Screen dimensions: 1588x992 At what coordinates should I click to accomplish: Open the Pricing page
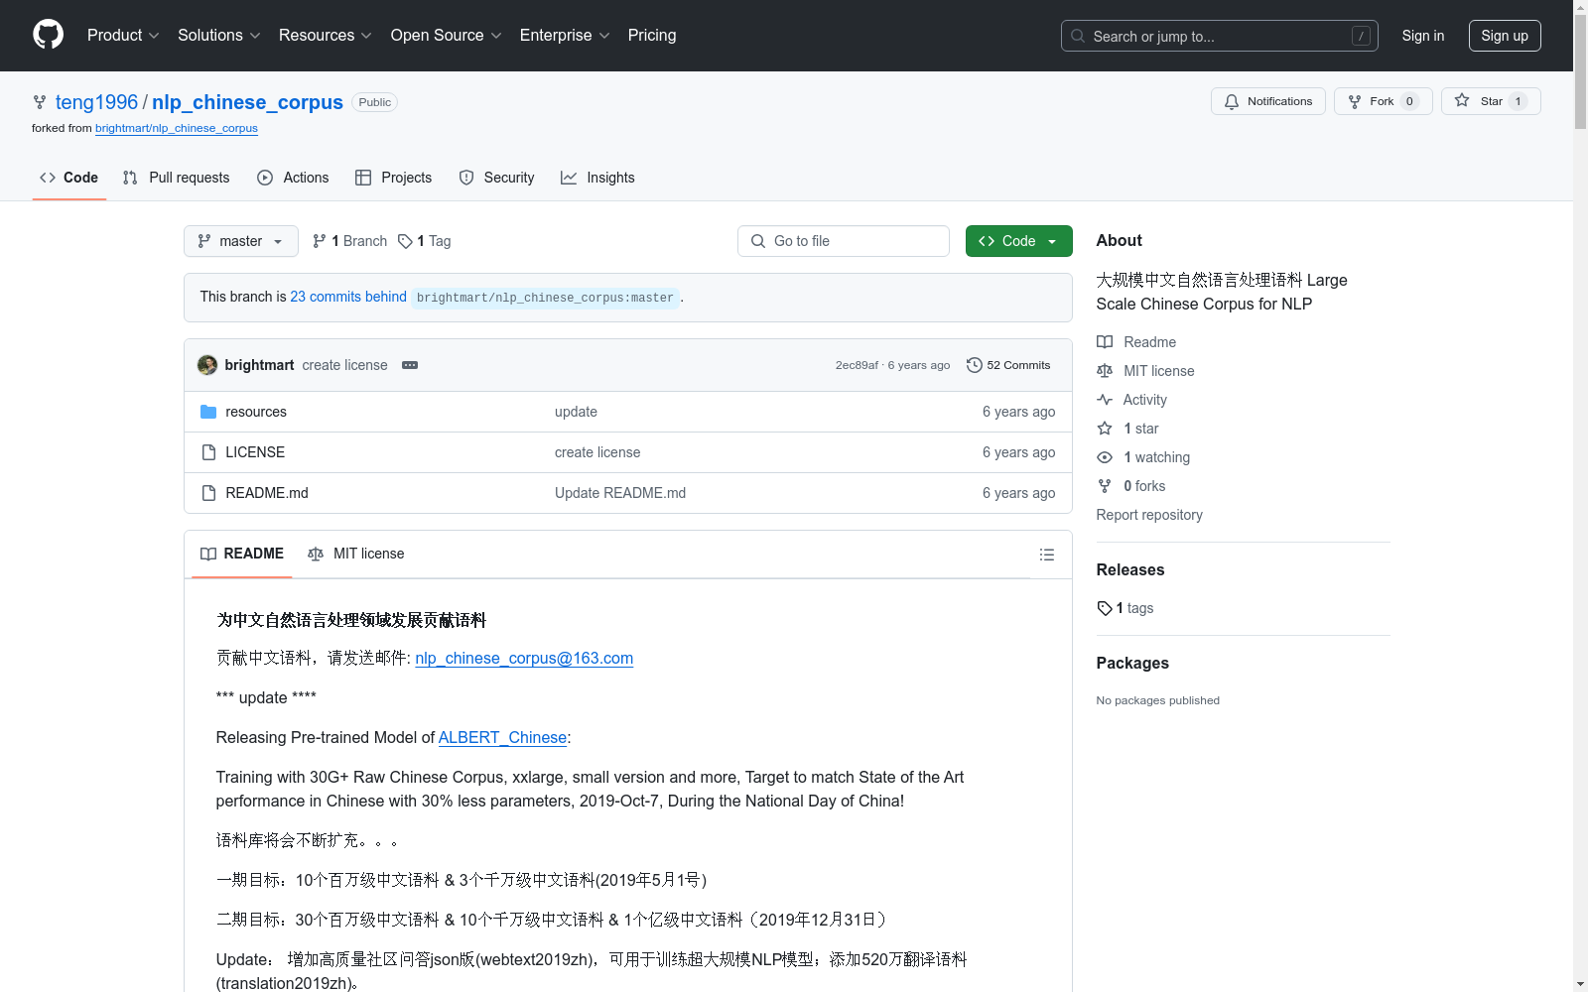(x=652, y=35)
